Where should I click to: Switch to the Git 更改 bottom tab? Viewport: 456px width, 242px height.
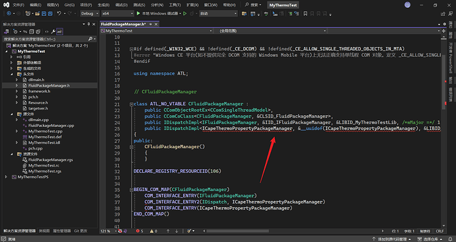[81, 231]
